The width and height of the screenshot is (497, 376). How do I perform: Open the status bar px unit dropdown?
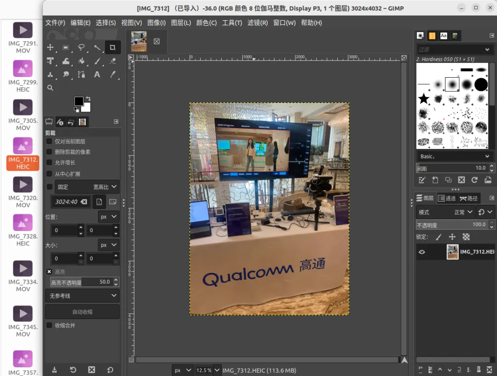coord(183,370)
